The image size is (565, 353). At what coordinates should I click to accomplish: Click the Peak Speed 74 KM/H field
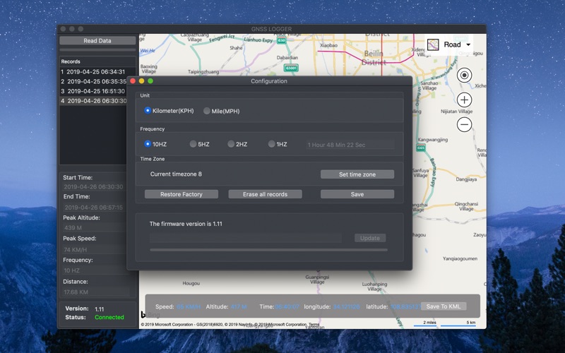tap(95, 250)
